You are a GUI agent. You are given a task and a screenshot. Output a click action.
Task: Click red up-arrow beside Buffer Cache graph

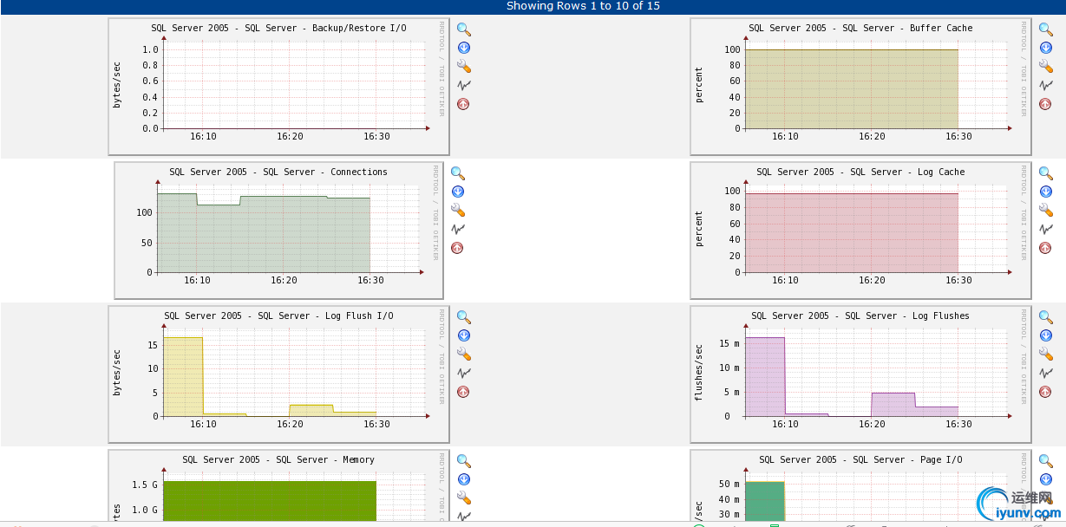coord(1046,104)
